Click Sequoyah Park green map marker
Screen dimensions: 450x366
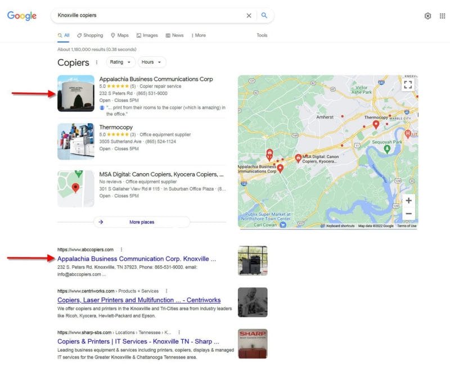(x=387, y=149)
